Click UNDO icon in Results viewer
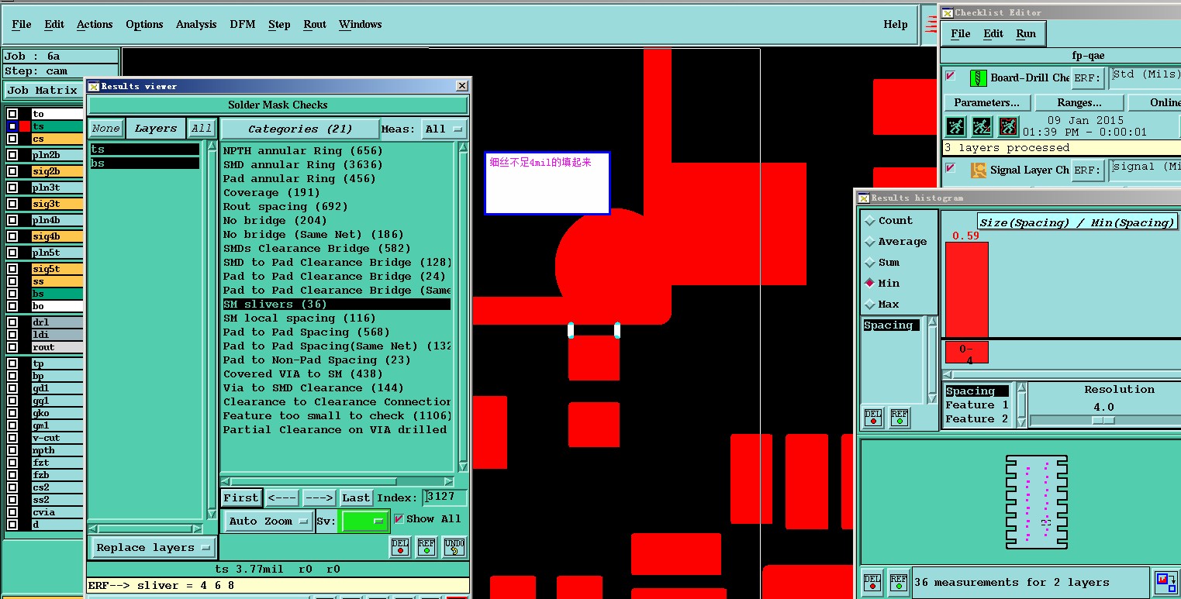Screen dimensions: 1181x599 [x=454, y=547]
